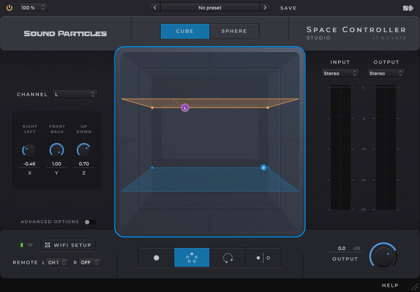Image resolution: width=420 pixels, height=292 pixels.
Task: Open the Input Stereo dropdown
Action: tap(340, 74)
